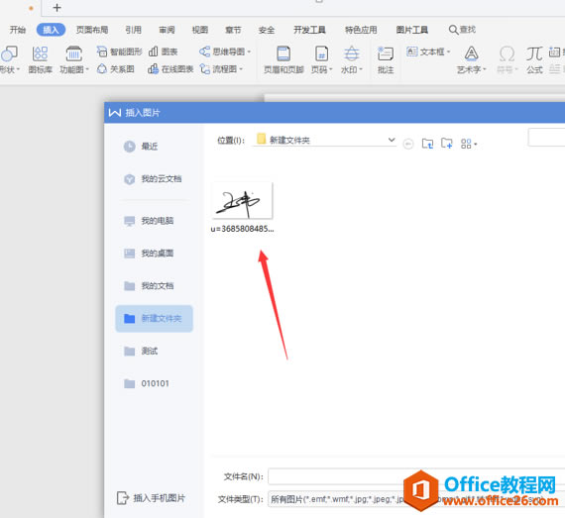
Task: Open the mind map (思维导图) tool
Action: pyautogui.click(x=224, y=52)
